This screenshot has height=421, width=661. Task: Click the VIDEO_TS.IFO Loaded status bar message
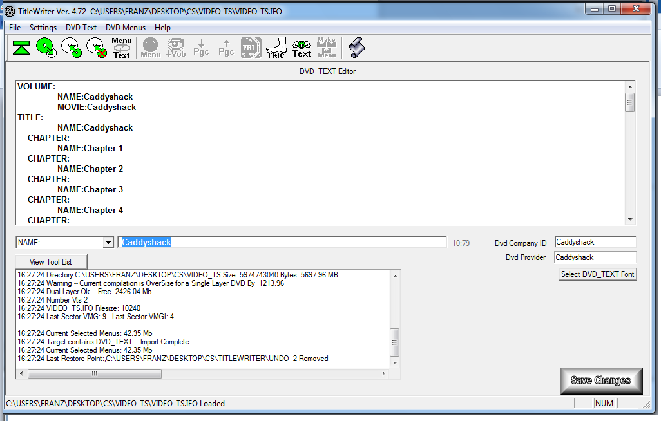(x=115, y=404)
